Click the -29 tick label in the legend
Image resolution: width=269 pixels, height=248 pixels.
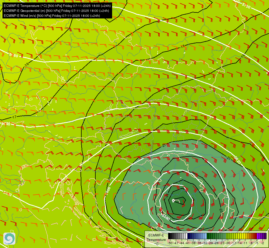[x=210, y=243]
